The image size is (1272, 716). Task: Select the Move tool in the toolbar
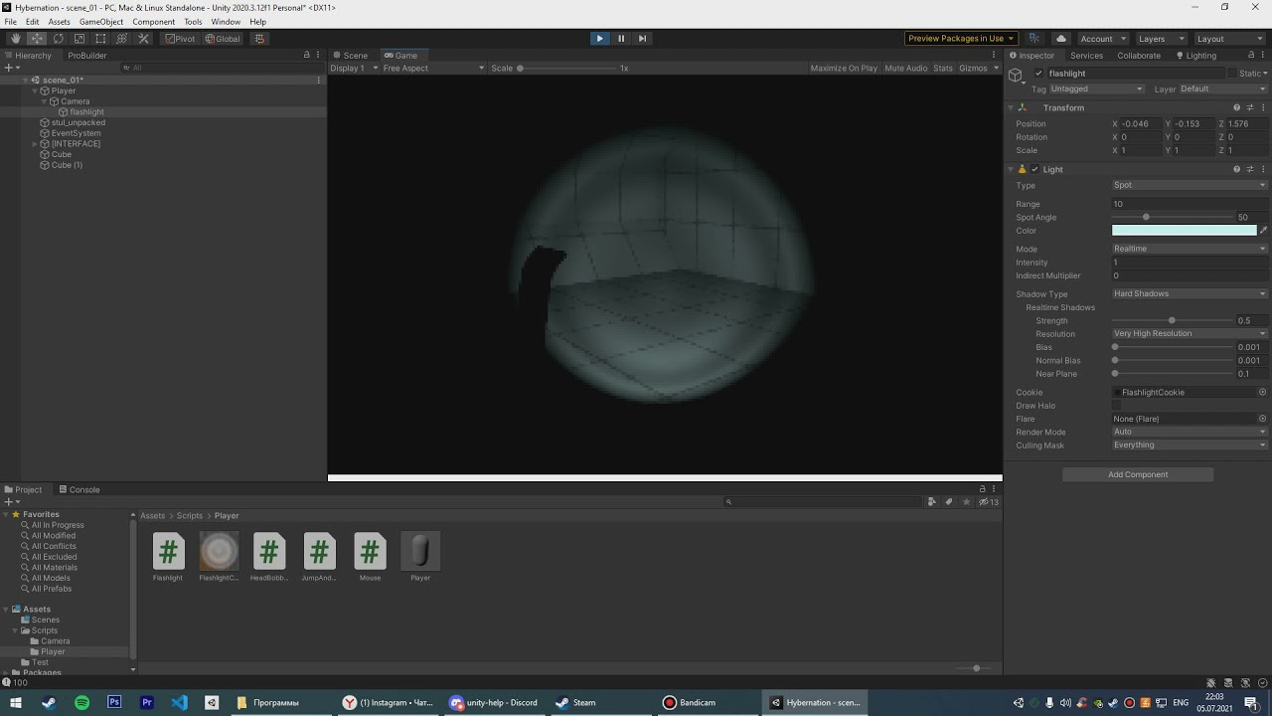(x=36, y=38)
